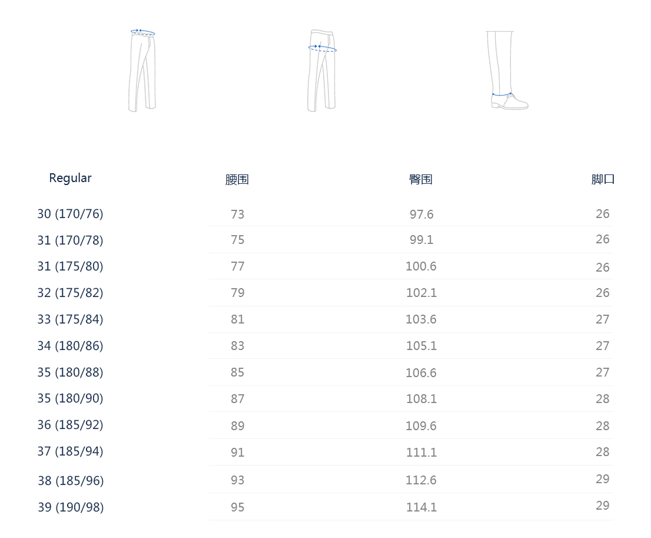The image size is (651, 538).
Task: Click the 臀围 column header
Action: click(x=421, y=180)
